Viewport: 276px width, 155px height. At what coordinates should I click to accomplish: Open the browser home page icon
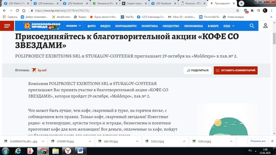24,11
